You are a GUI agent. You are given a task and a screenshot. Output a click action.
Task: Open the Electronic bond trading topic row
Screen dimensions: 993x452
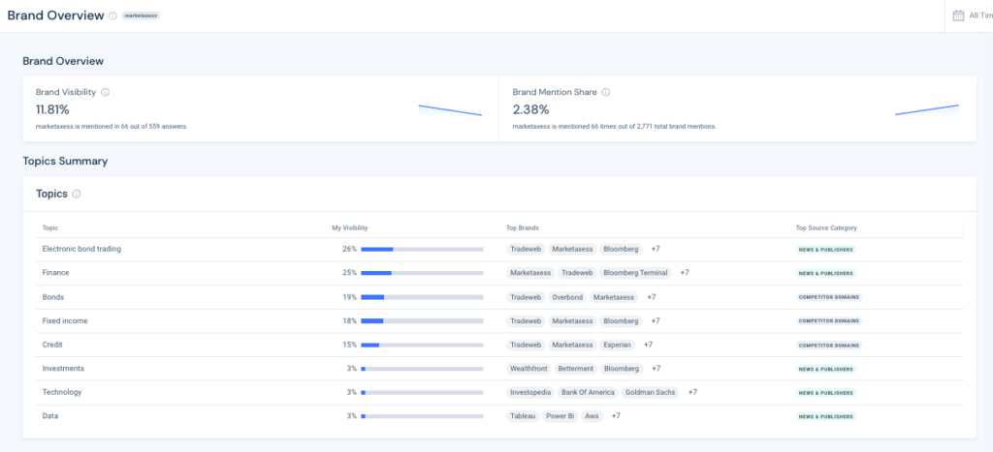(499, 249)
